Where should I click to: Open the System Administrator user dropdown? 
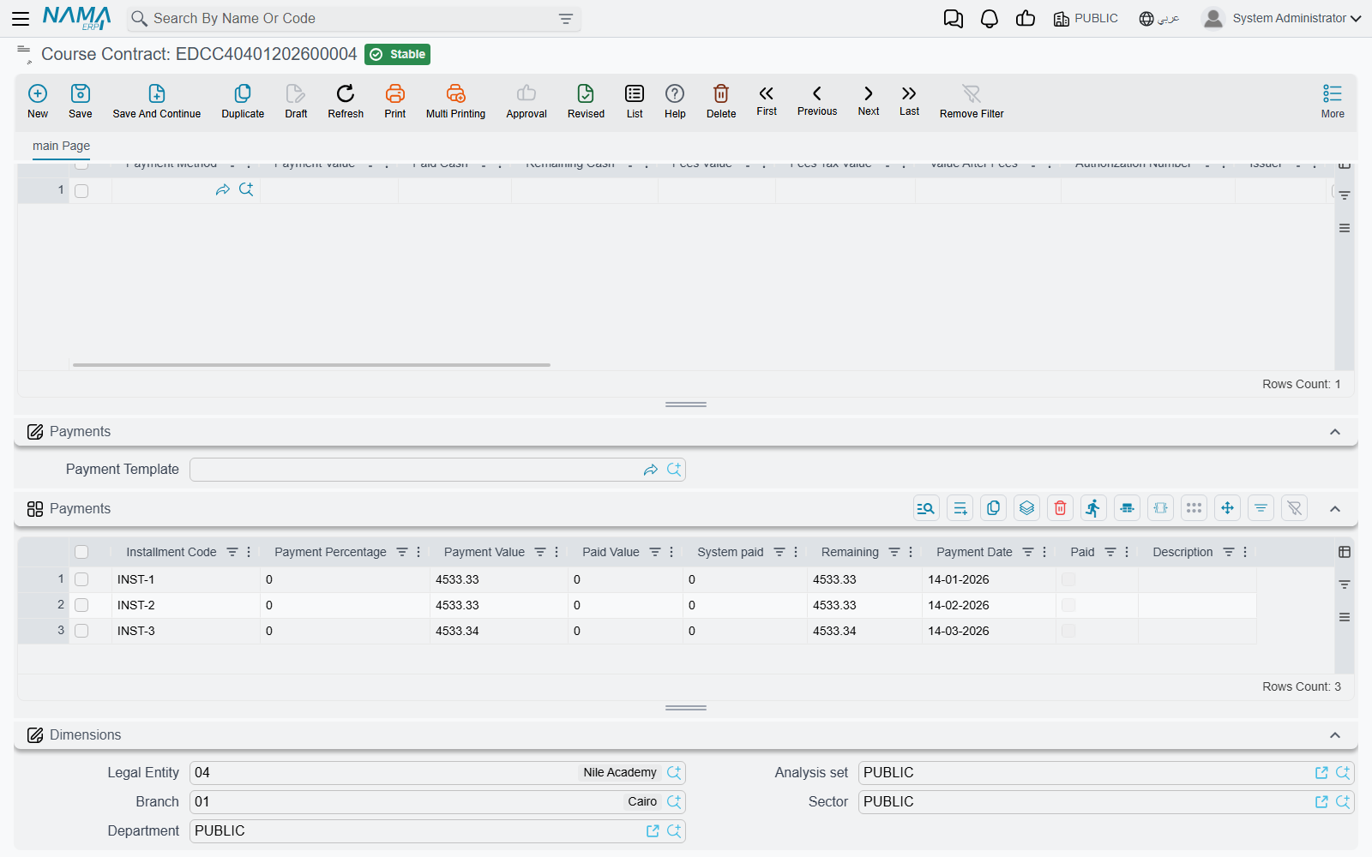[1281, 18]
